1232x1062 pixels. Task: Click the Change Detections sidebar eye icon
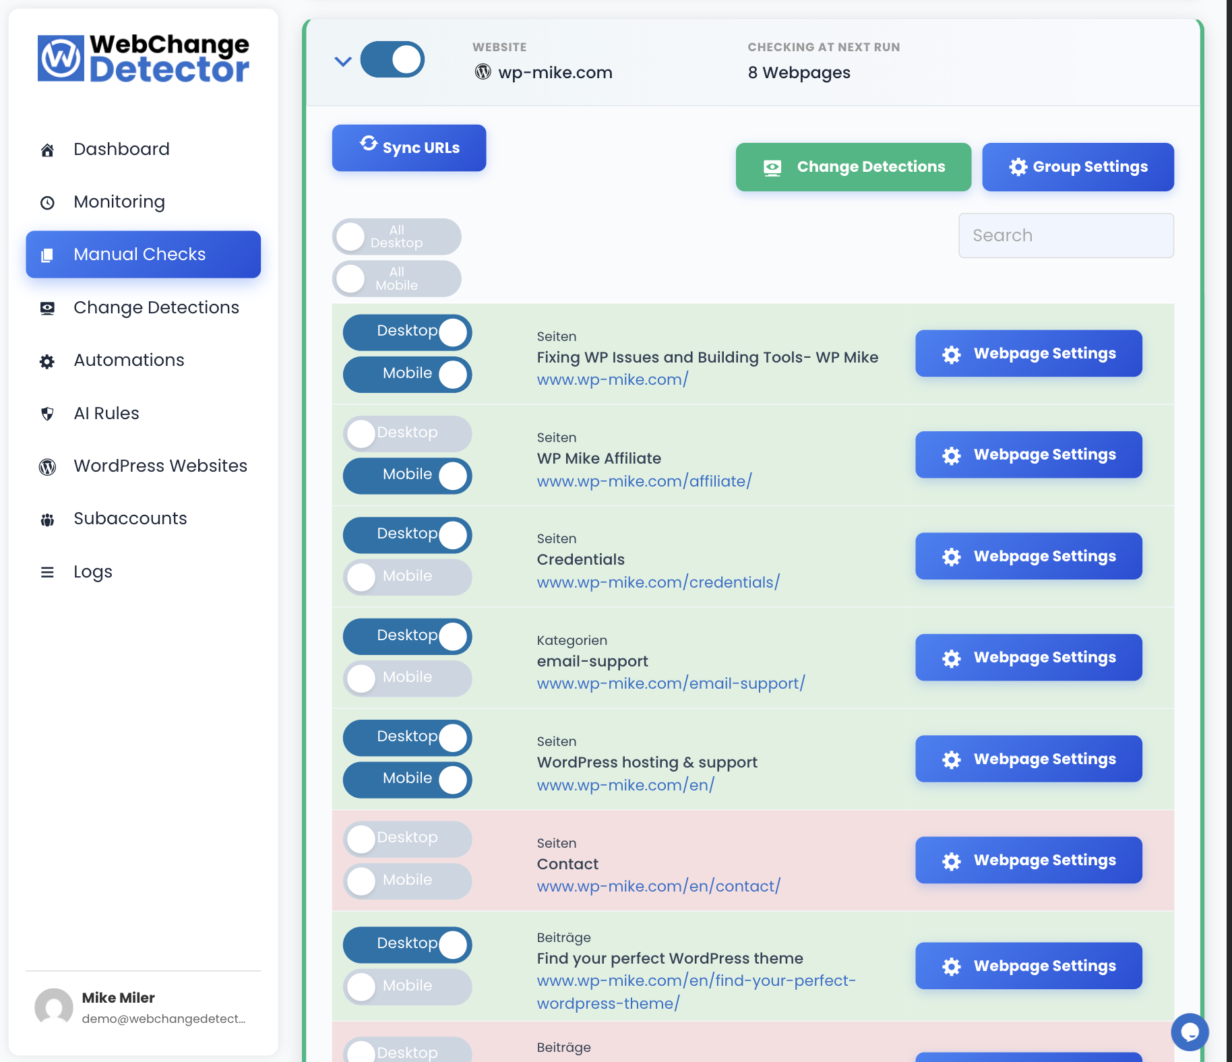coord(47,308)
